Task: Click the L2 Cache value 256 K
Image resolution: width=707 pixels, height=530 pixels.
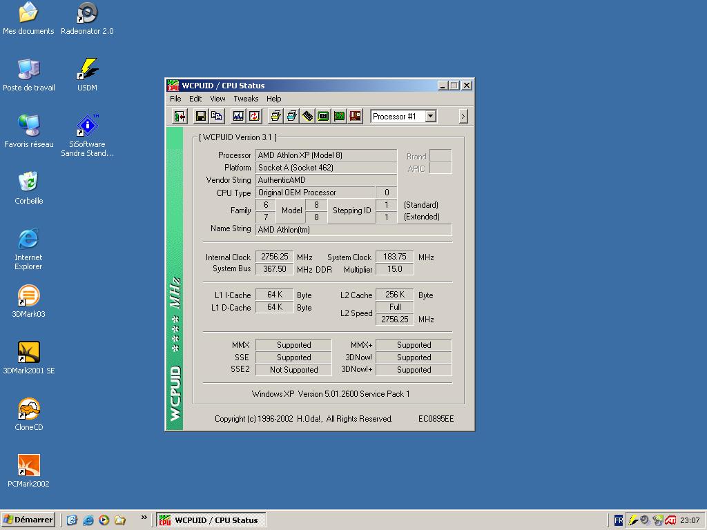Action: 394,294
